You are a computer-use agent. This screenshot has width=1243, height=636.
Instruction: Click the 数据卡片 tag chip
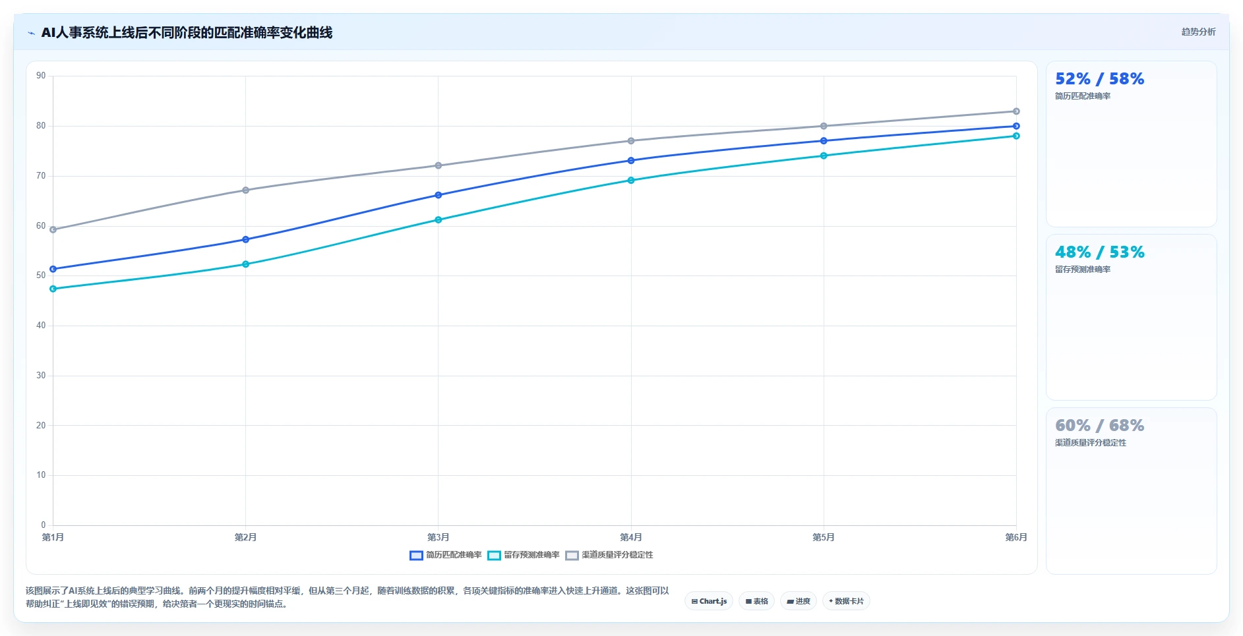[846, 601]
